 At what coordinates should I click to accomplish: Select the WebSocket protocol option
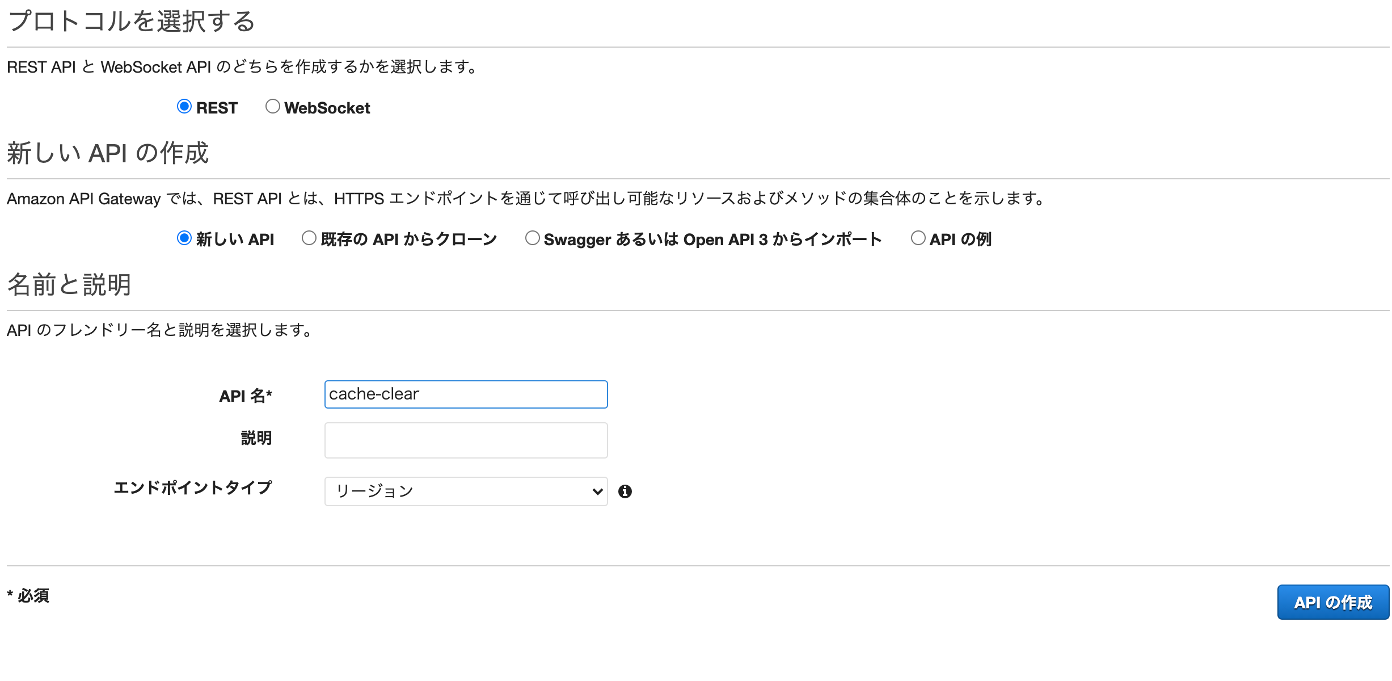click(x=272, y=106)
